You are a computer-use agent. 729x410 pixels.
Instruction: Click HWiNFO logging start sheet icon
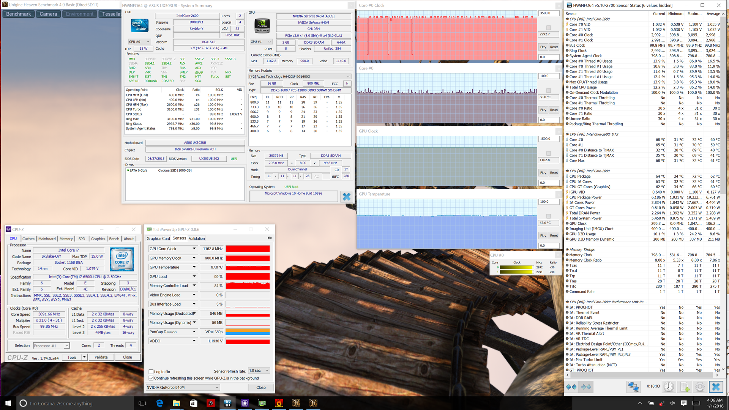point(685,387)
